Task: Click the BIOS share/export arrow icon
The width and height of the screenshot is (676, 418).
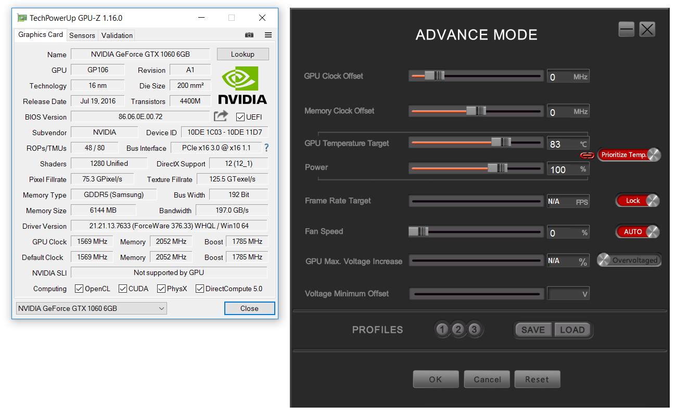Action: [221, 116]
